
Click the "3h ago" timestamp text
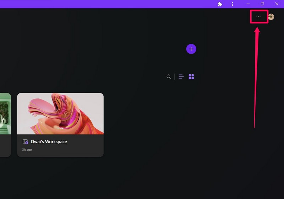point(27,150)
